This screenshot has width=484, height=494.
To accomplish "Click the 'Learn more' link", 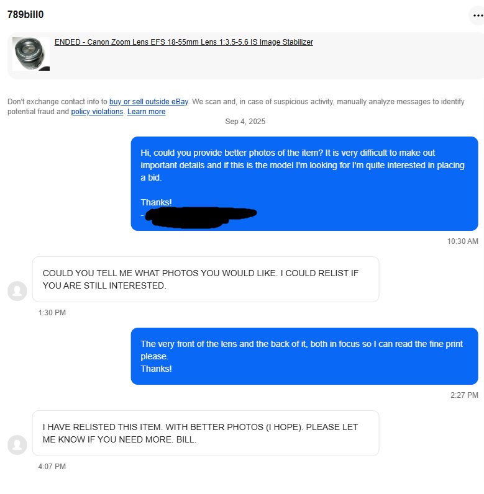I will pyautogui.click(x=146, y=112).
